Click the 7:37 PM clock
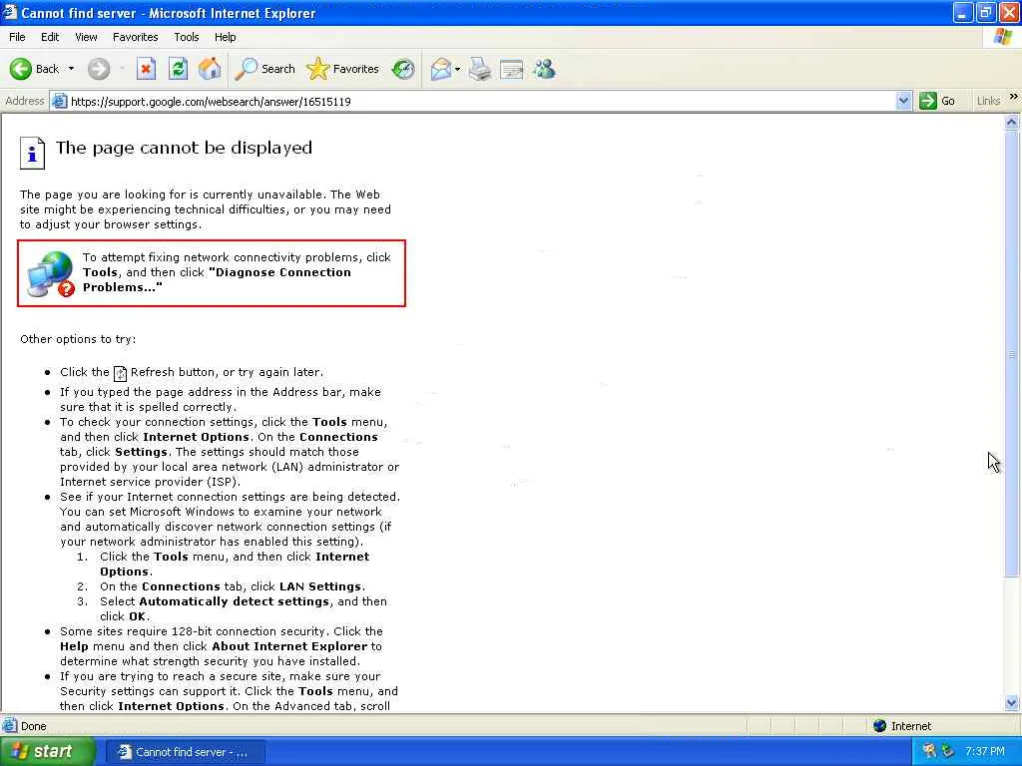The image size is (1022, 766). (985, 752)
